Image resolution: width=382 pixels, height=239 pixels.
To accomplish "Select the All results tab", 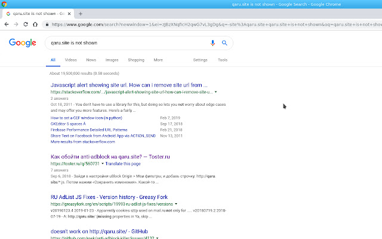I will coord(53,60).
